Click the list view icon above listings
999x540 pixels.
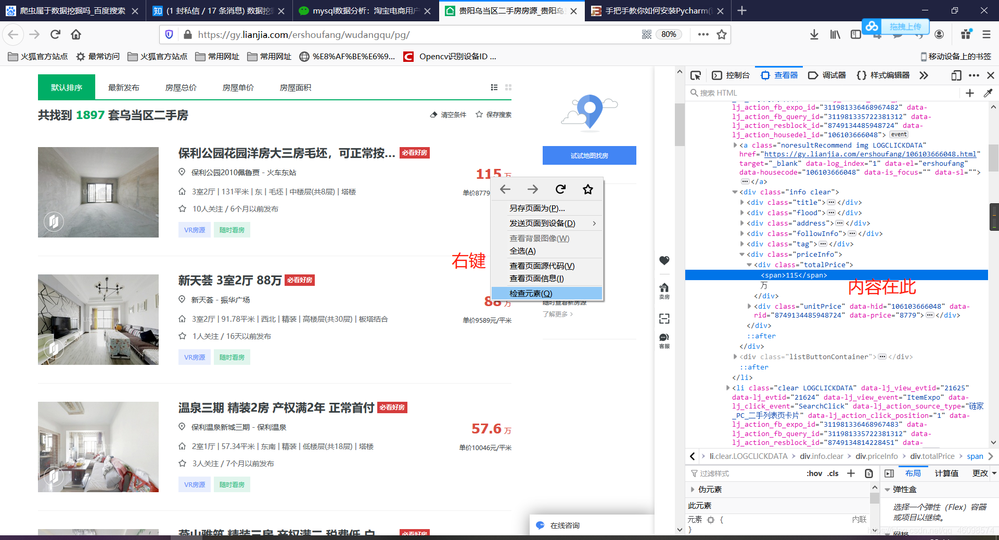[x=494, y=87]
